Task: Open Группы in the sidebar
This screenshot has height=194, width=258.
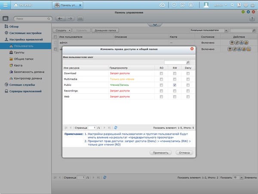Action: point(19,53)
